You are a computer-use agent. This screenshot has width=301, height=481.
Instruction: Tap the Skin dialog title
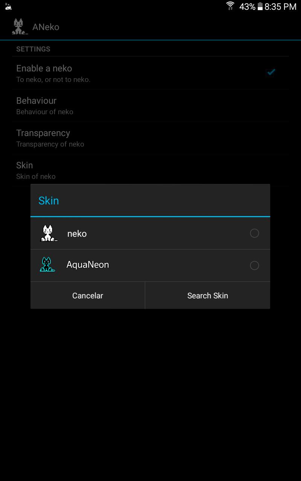(x=49, y=201)
